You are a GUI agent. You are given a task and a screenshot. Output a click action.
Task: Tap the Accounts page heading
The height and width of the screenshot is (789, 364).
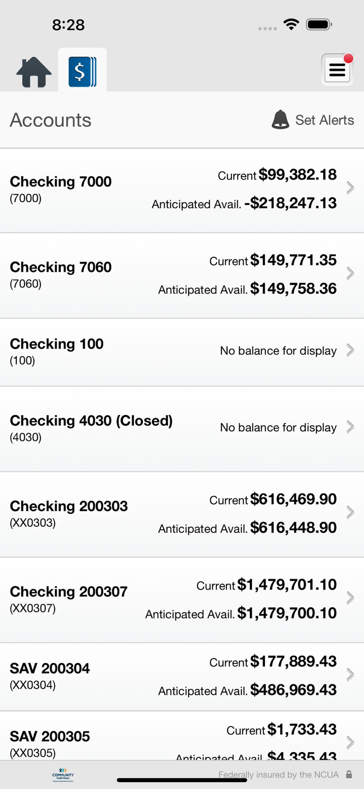click(51, 120)
